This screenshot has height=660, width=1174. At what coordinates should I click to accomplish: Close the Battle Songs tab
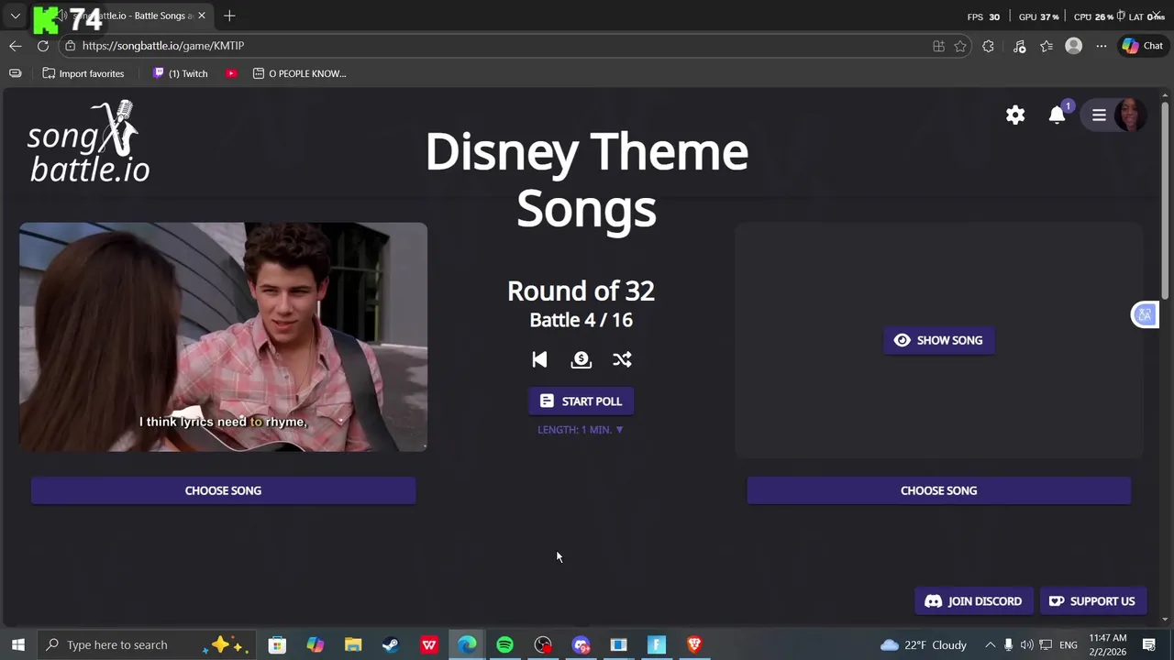(x=202, y=16)
